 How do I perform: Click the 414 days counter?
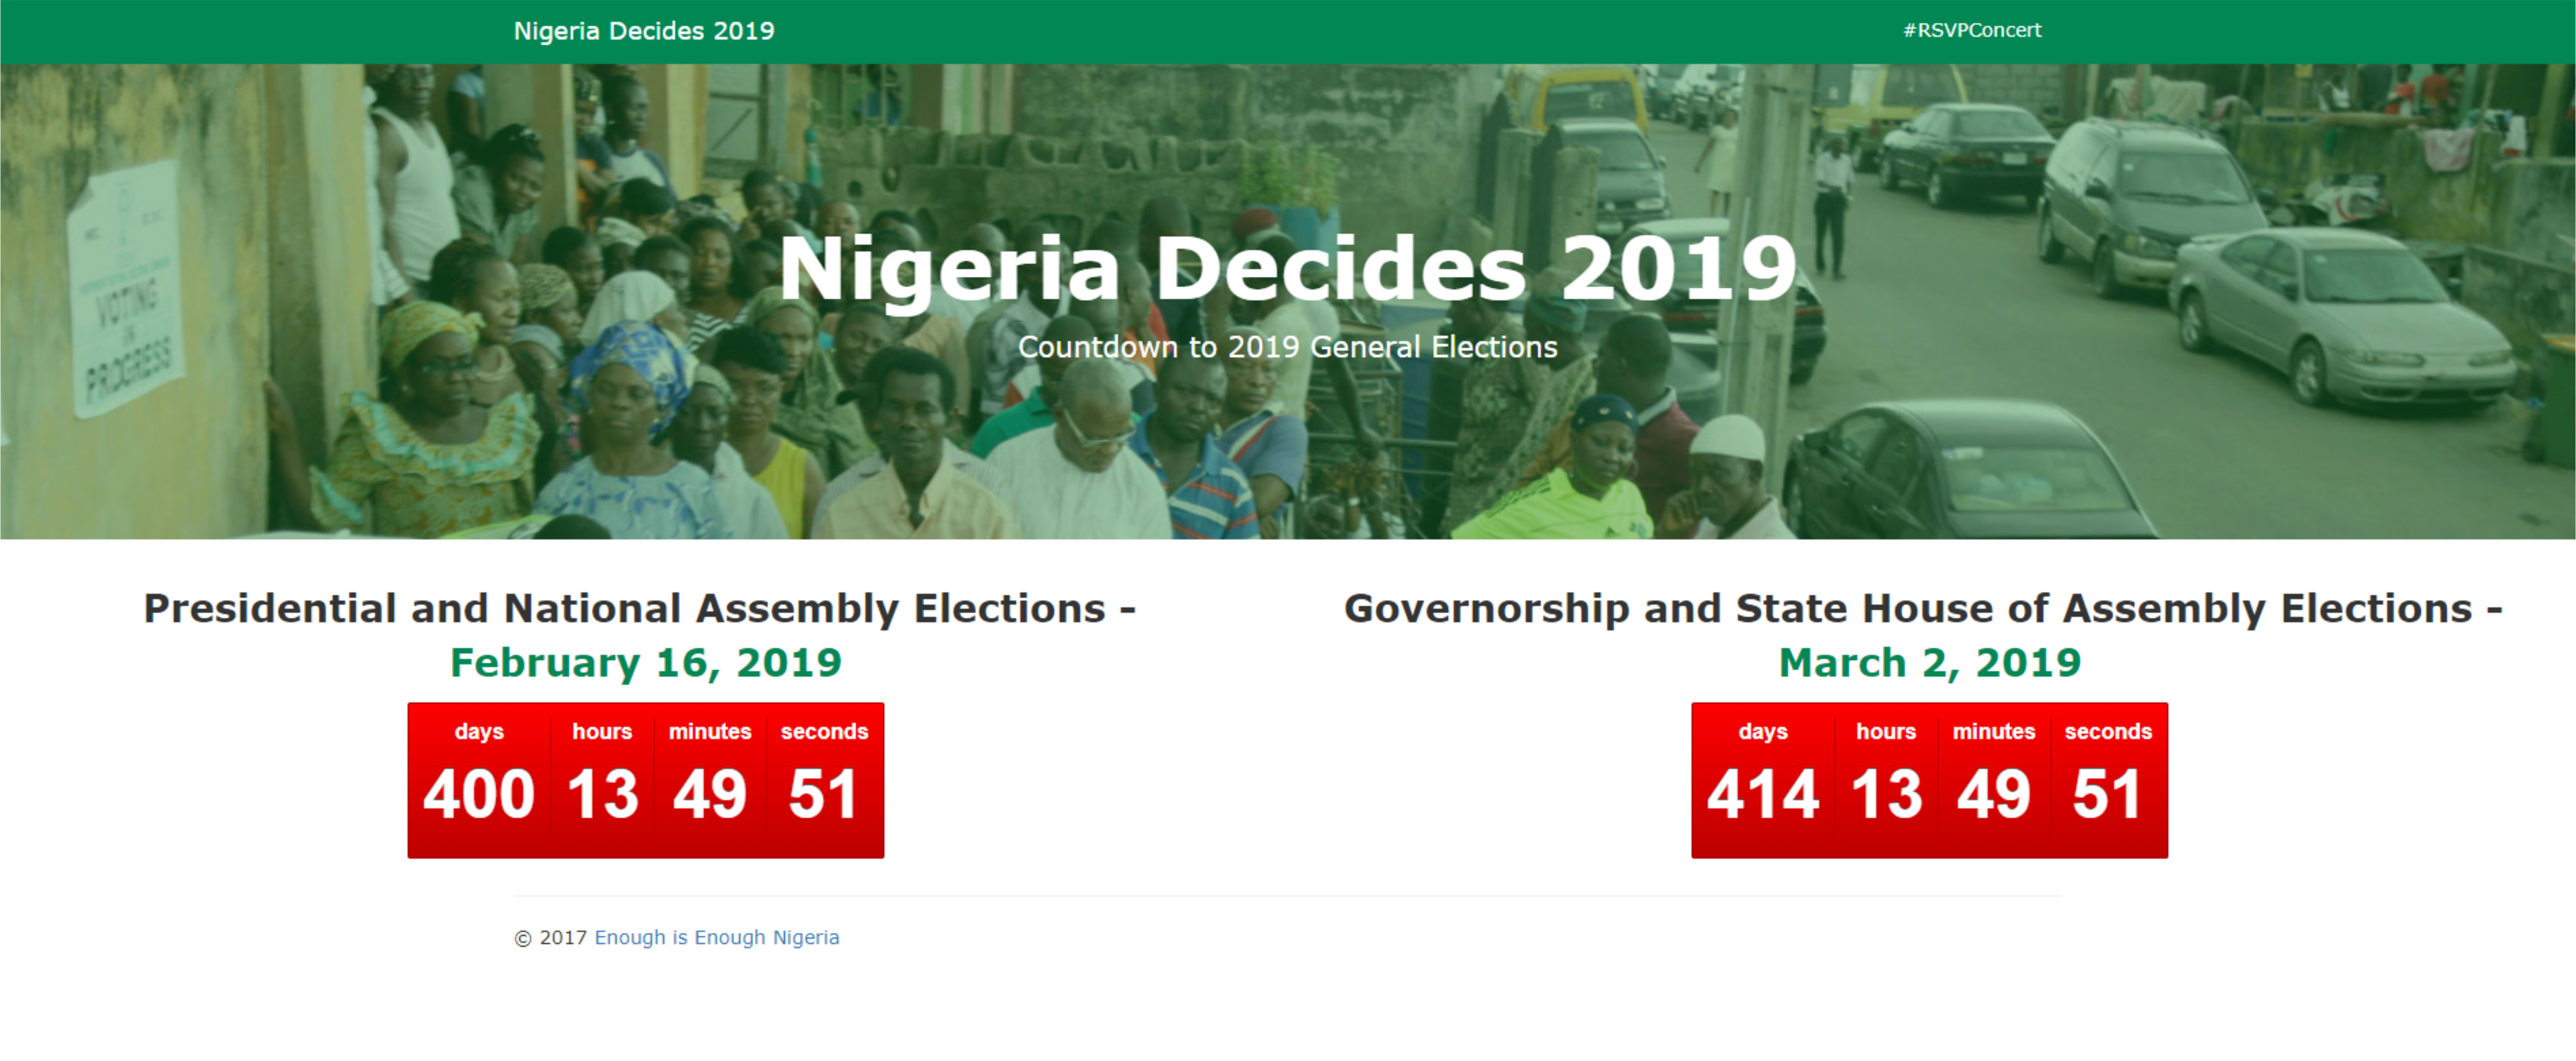pyautogui.click(x=1763, y=794)
